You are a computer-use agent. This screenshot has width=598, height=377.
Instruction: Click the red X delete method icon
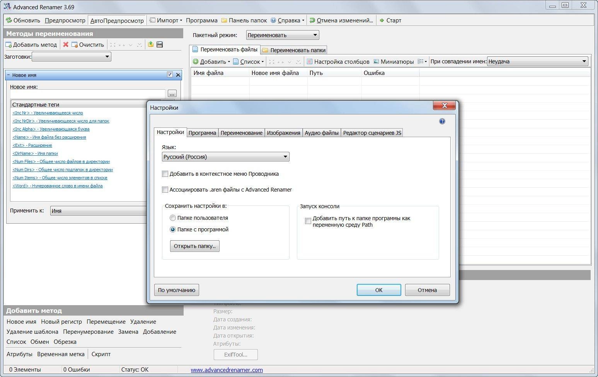point(66,44)
